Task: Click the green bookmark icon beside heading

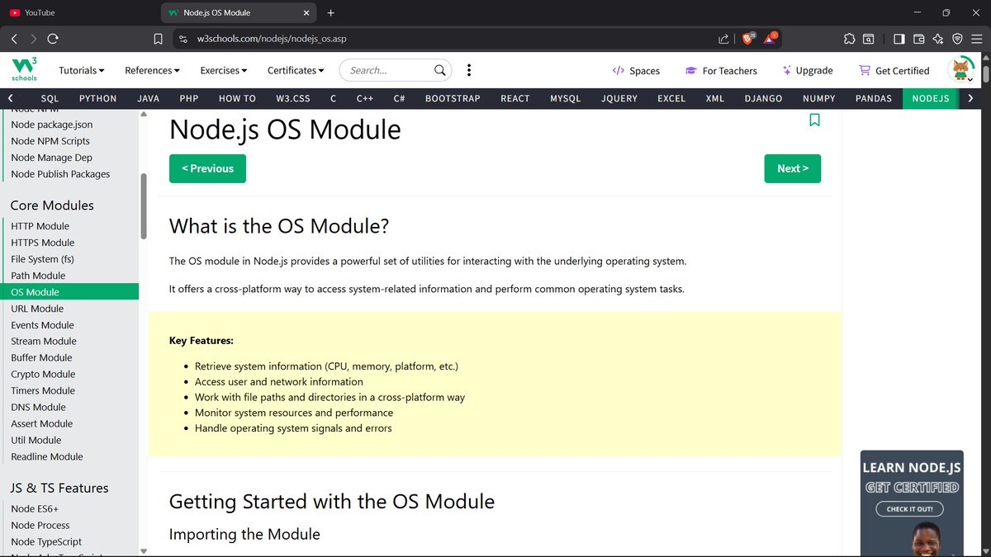Action: [814, 120]
